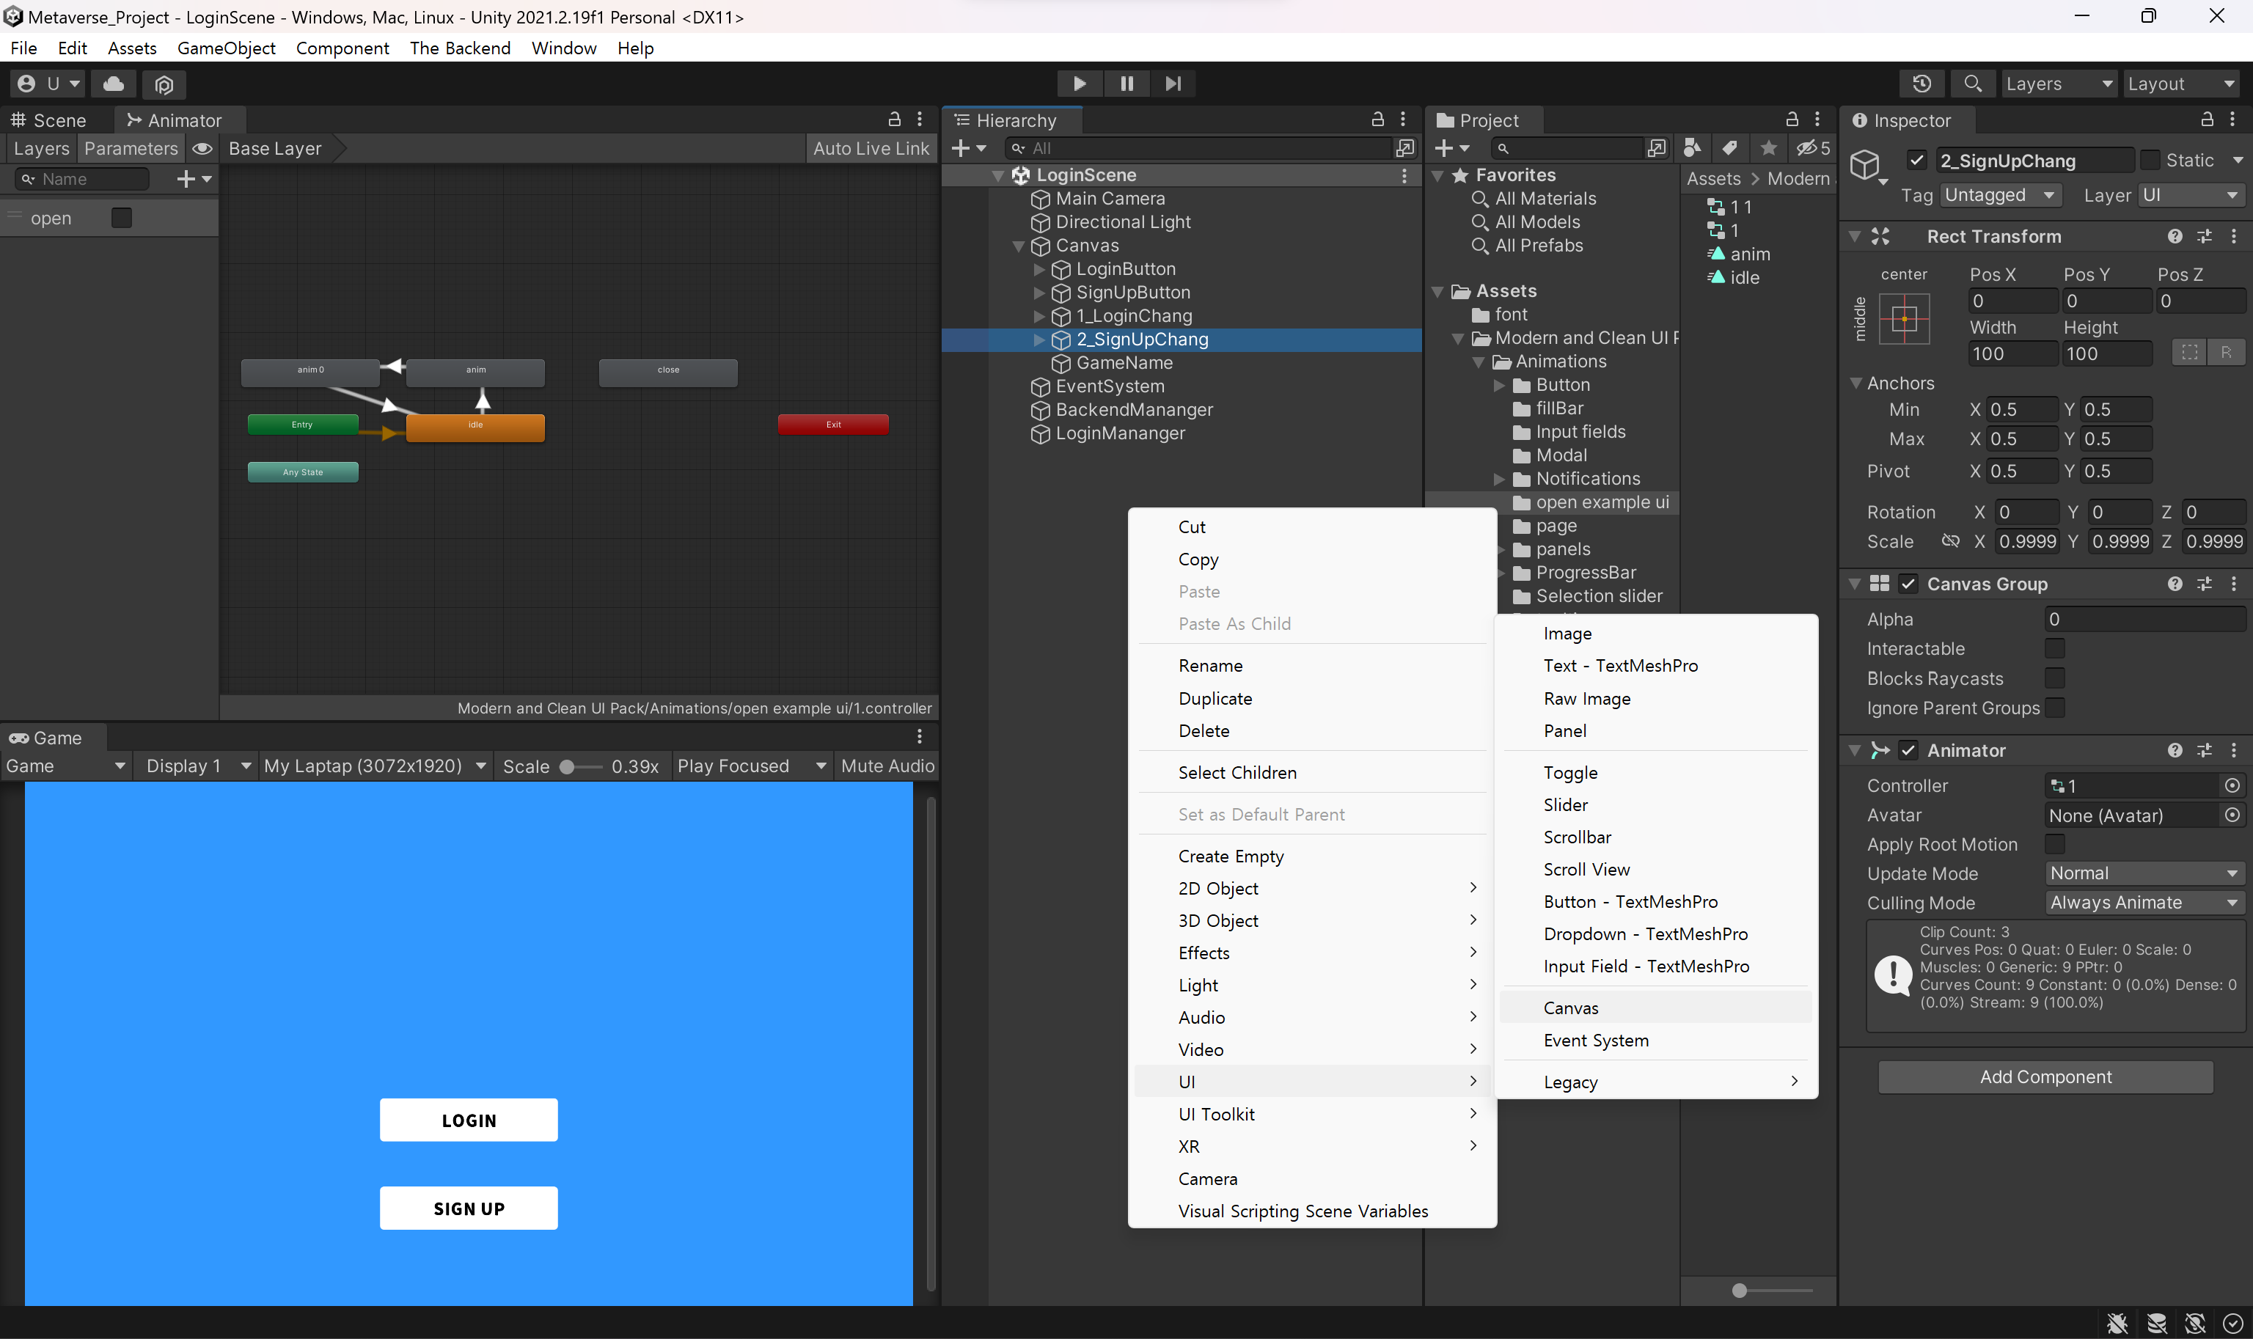Enable the Interactable checkbox

2054,648
